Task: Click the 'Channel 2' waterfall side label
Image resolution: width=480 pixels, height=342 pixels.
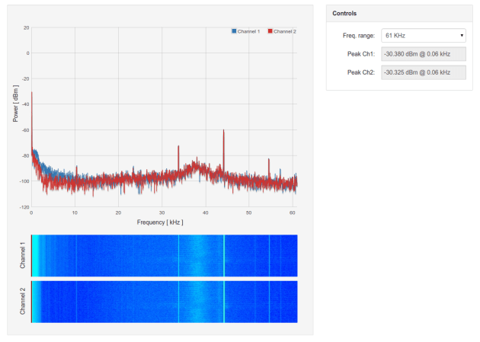Action: click(x=22, y=302)
